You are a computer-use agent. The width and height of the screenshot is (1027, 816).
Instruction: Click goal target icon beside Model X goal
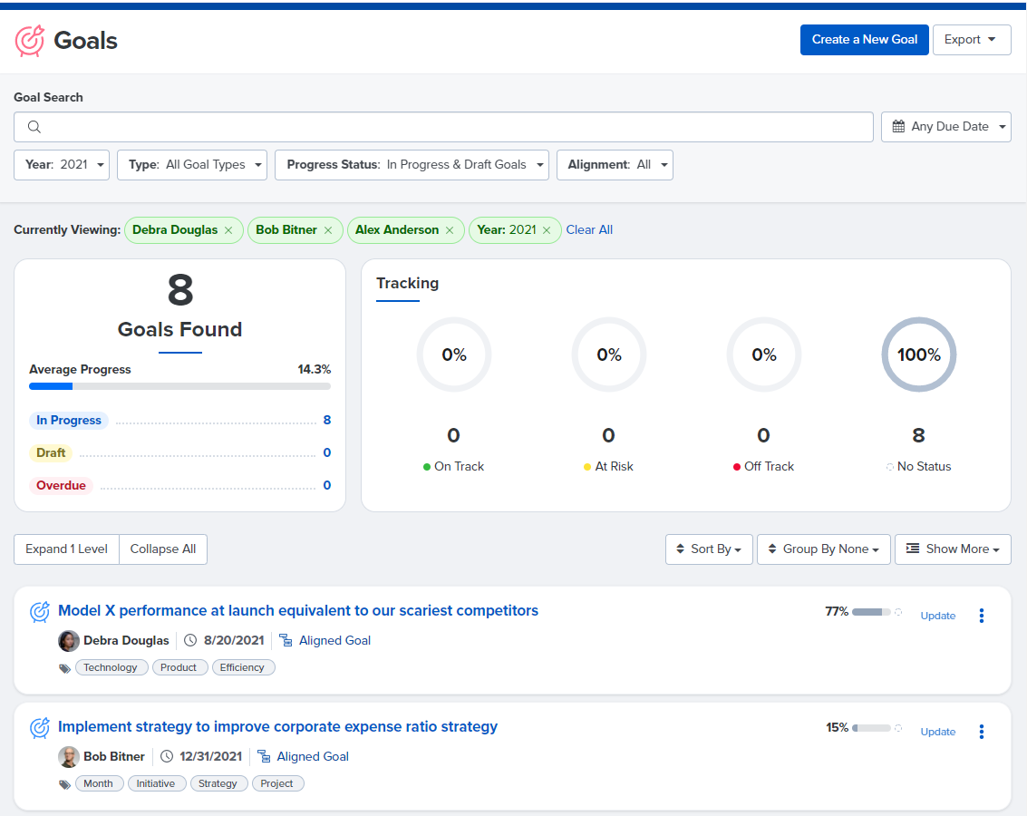pos(40,612)
